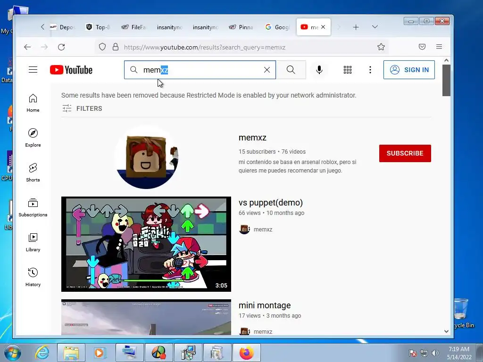
Task: Switch to the FileFa tab
Action: click(133, 27)
